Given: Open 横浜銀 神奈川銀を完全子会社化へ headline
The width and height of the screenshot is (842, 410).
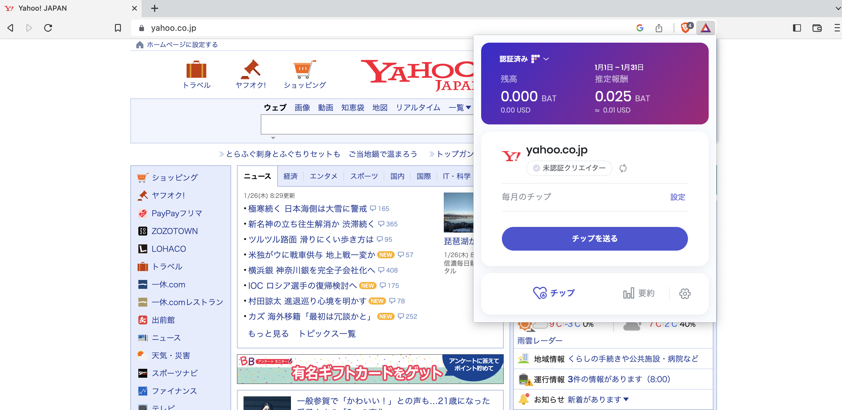Looking at the screenshot, I should pyautogui.click(x=311, y=270).
